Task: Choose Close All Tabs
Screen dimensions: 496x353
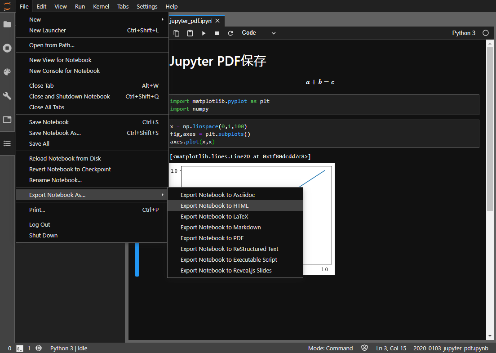Action: [x=92, y=107]
